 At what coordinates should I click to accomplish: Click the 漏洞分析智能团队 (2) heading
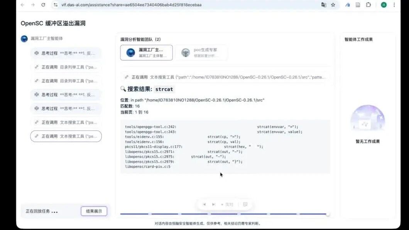(x=140, y=39)
